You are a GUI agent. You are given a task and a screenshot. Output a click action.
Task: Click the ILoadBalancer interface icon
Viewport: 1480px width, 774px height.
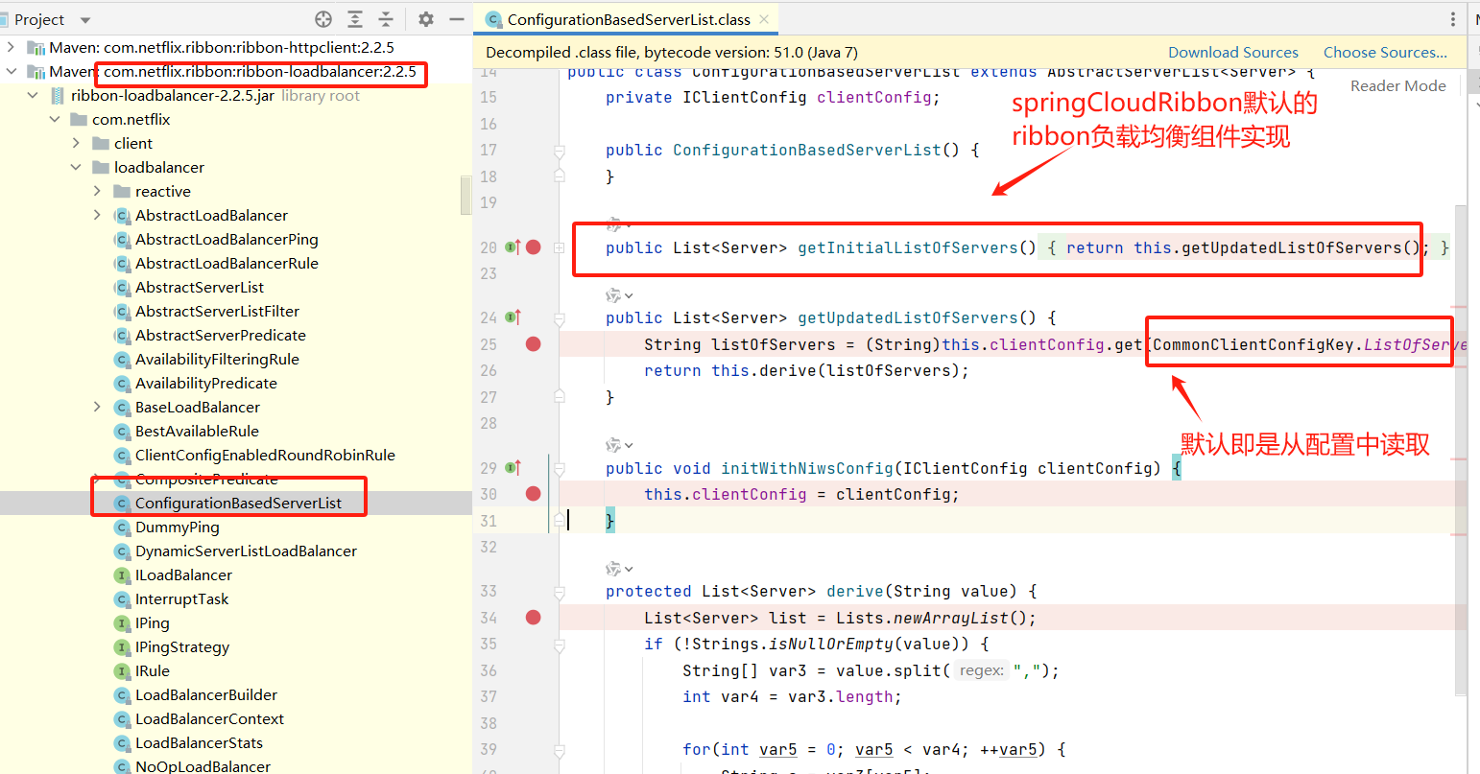click(122, 575)
